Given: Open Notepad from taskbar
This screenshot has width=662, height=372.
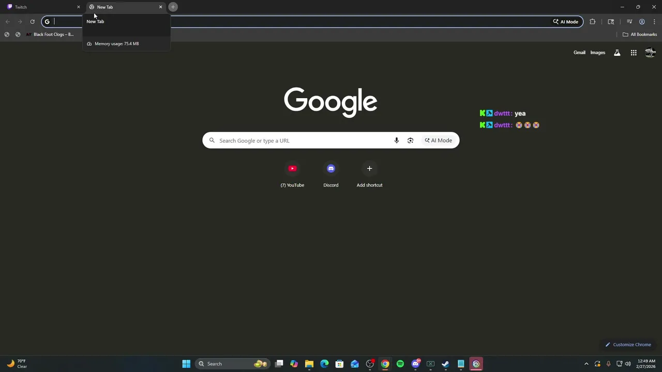Looking at the screenshot, I should (461, 364).
